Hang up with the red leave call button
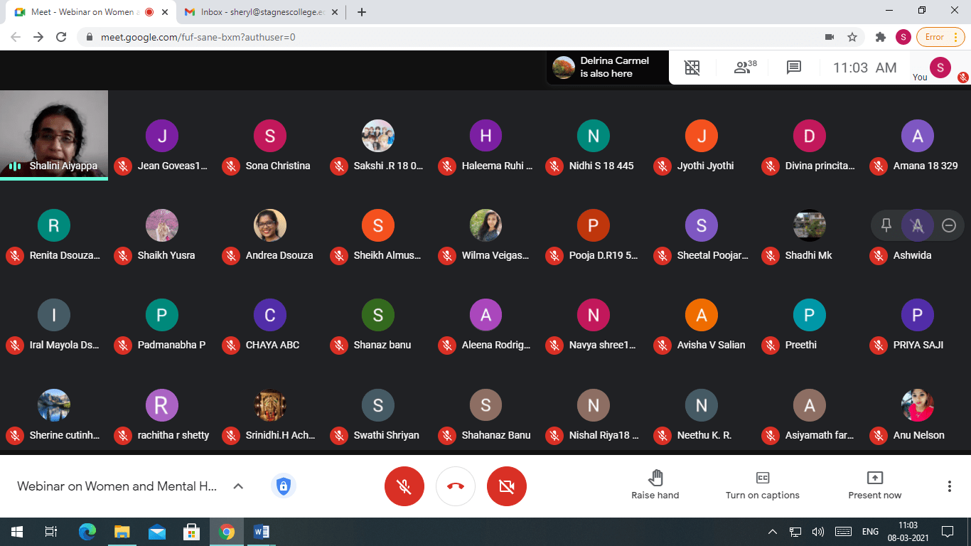The height and width of the screenshot is (546, 971). [456, 486]
